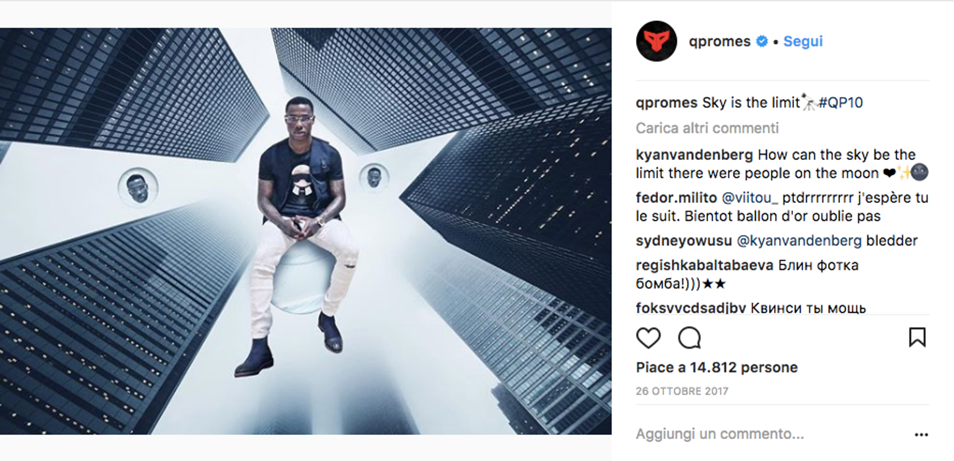
Task: Click the @kyanvandenberg mention
Action: coord(799,241)
